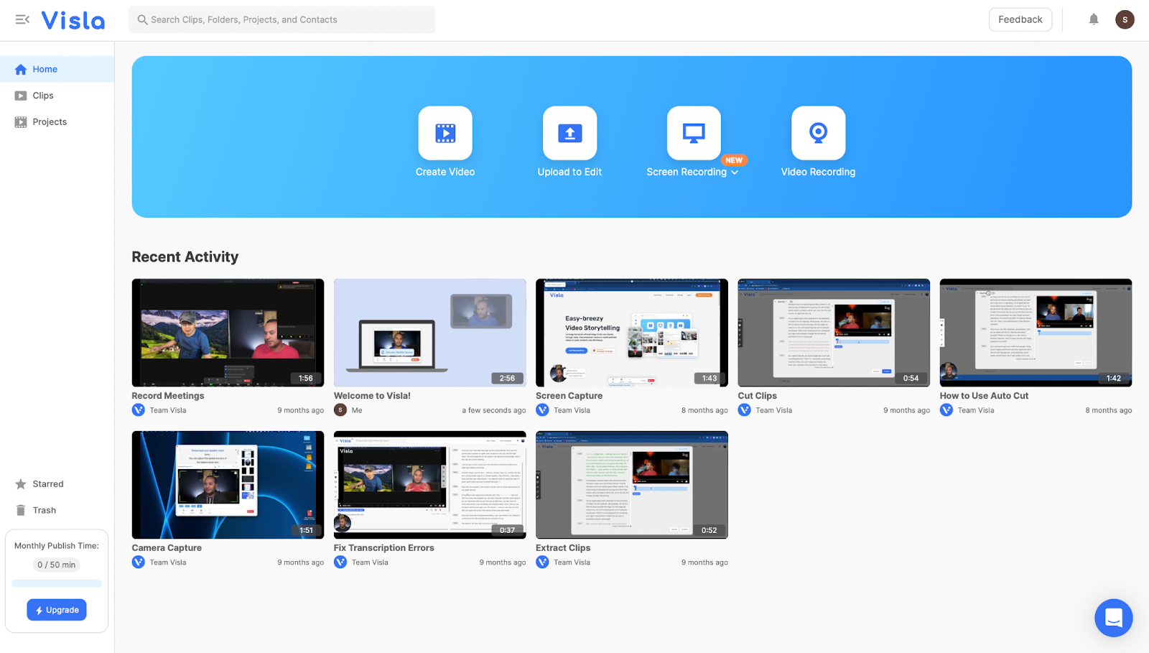The width and height of the screenshot is (1149, 653).
Task: Open the user profile avatar menu
Action: point(1125,19)
